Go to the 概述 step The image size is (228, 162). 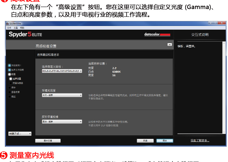[x=12, y=97]
